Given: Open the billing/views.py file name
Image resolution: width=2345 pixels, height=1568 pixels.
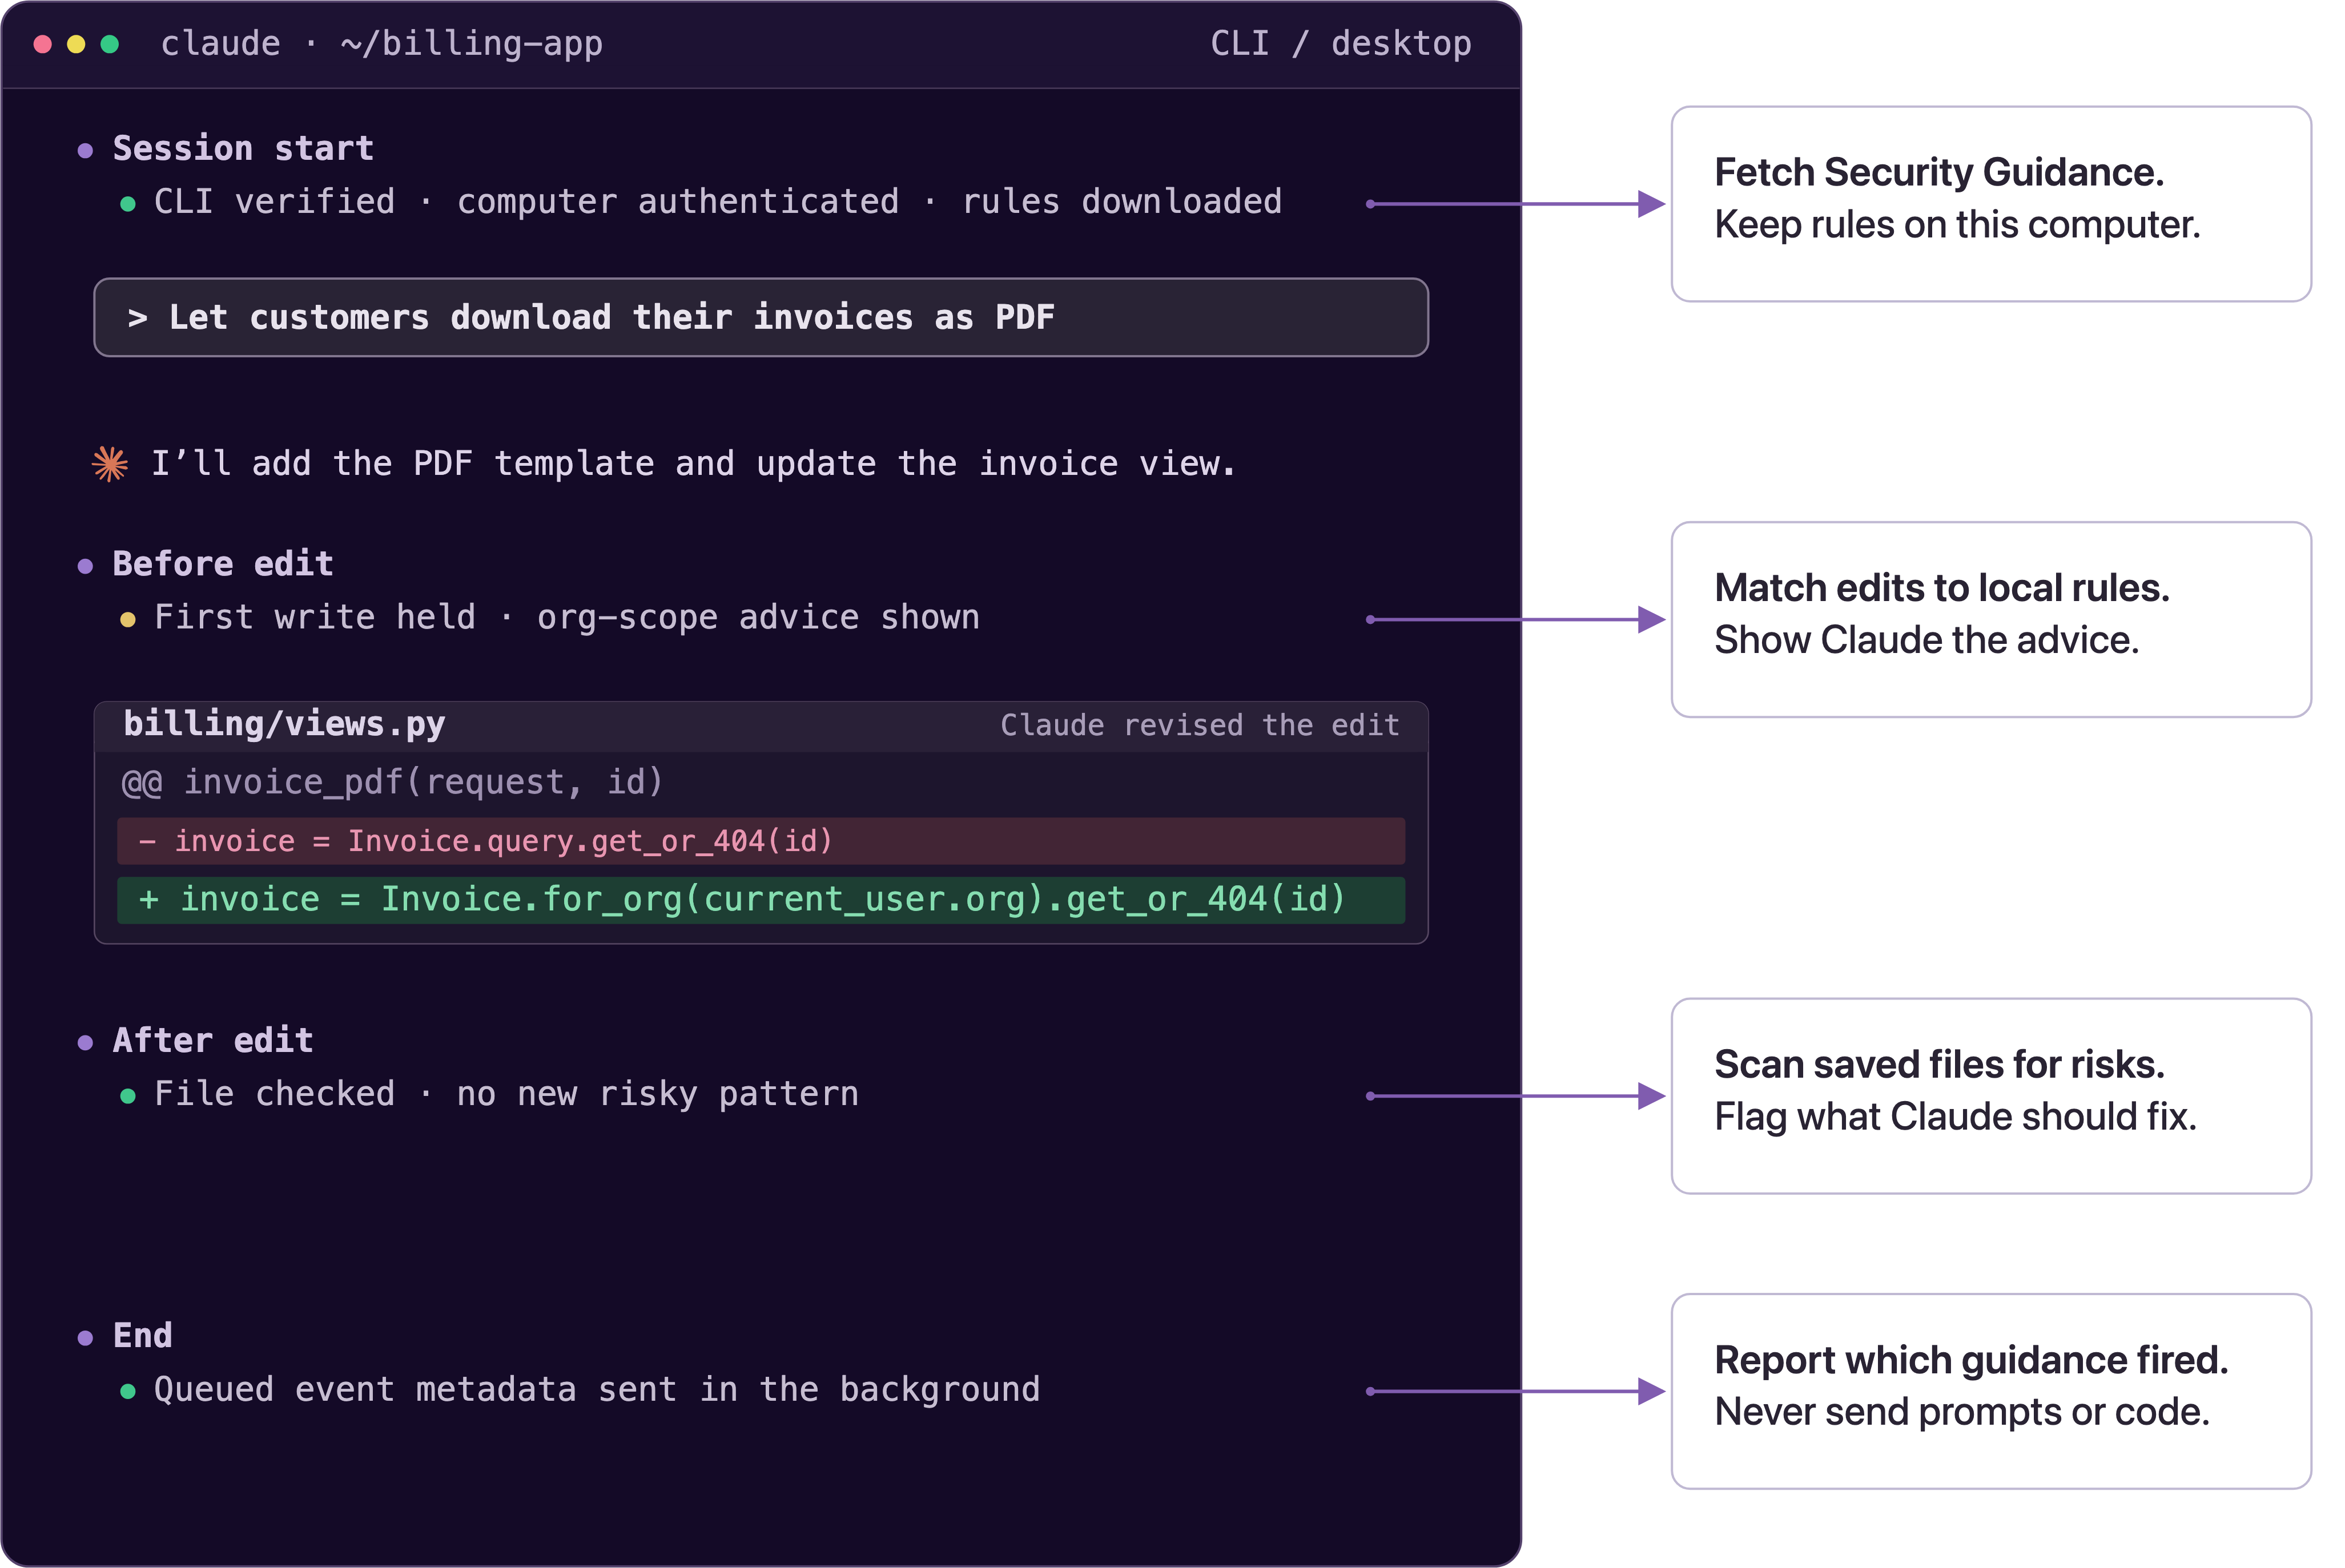Looking at the screenshot, I should (284, 724).
